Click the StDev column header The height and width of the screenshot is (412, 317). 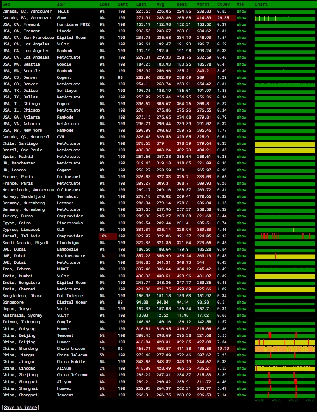pyautogui.click(x=223, y=4)
